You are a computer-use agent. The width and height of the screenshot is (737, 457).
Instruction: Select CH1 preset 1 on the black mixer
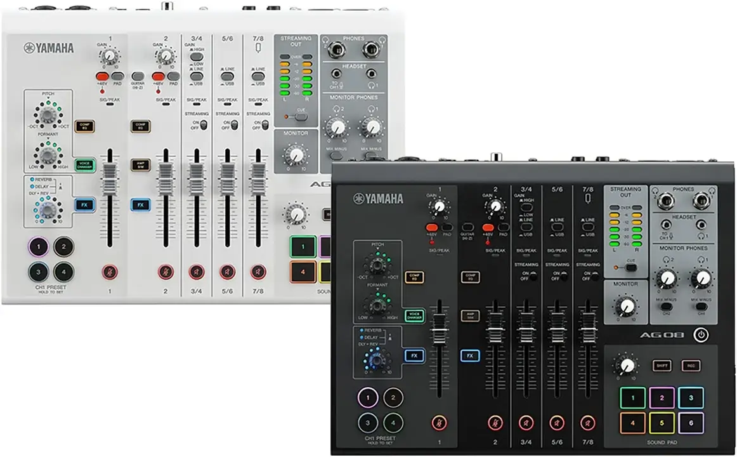(368, 398)
